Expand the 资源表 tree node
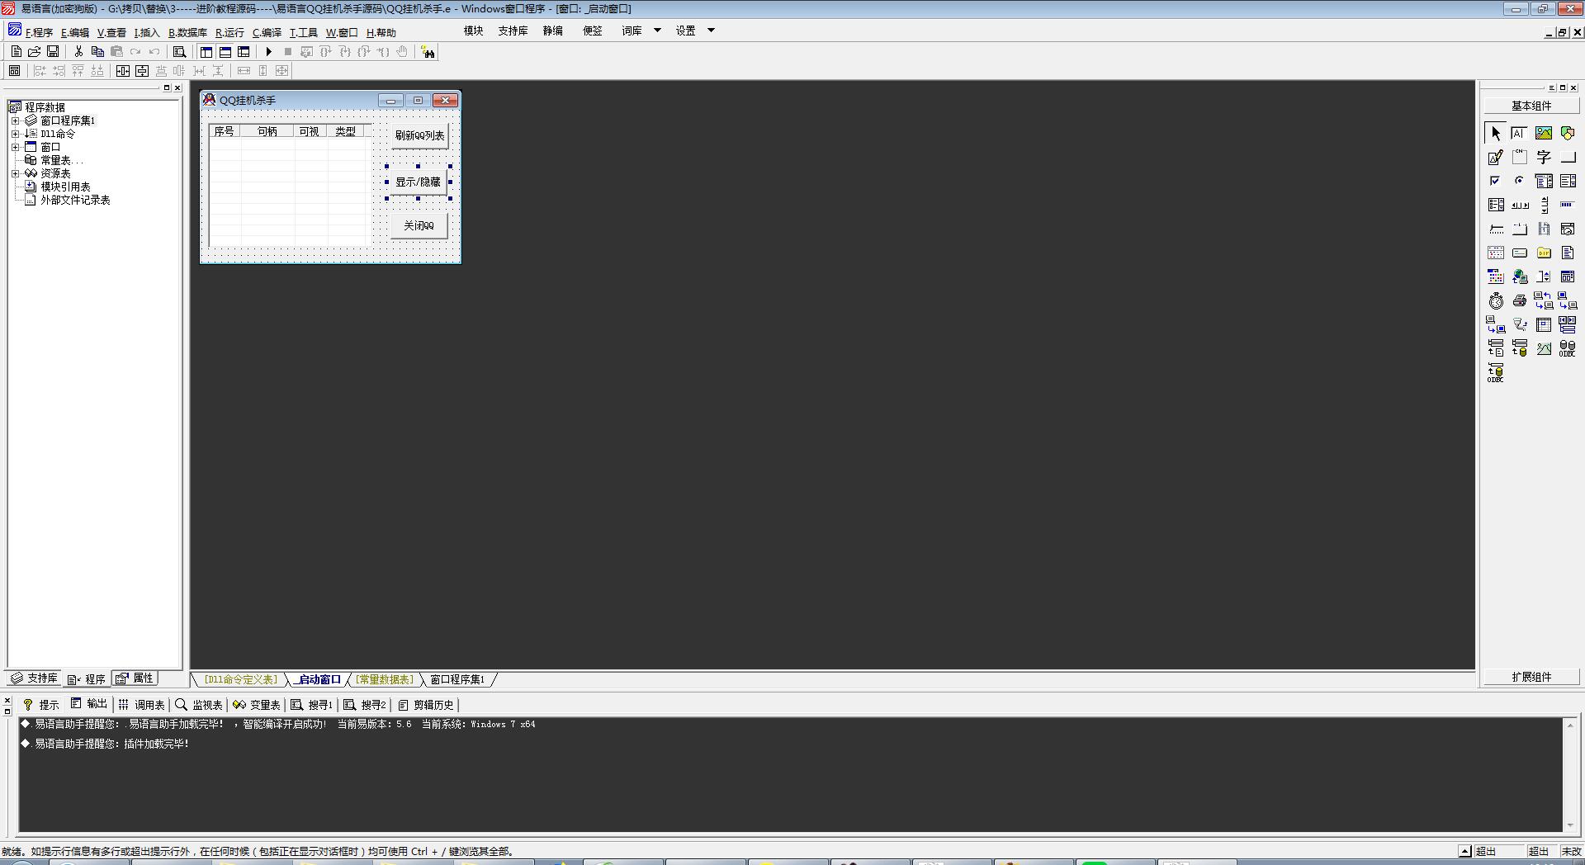Image resolution: width=1585 pixels, height=865 pixels. [x=15, y=173]
